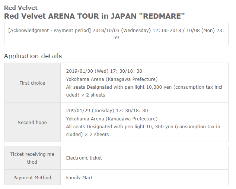Click the 2018/10/03 (Wednesday) start date text
236x189 pixels.
[x=122, y=30]
